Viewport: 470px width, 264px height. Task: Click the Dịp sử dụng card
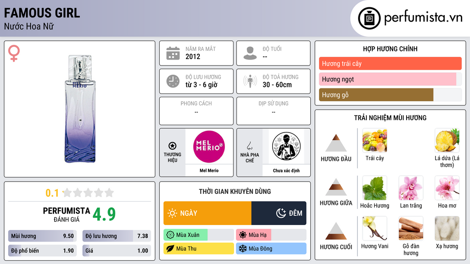click(x=274, y=111)
